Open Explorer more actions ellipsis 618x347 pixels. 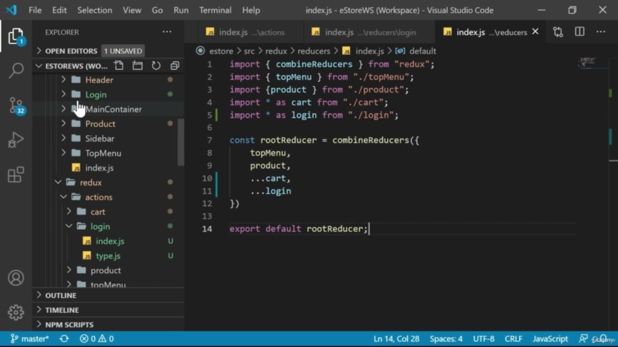(167, 32)
